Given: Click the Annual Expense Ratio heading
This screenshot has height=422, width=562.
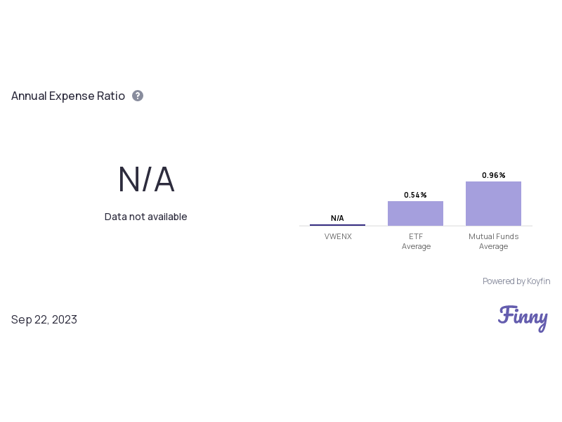Looking at the screenshot, I should 68,96.
